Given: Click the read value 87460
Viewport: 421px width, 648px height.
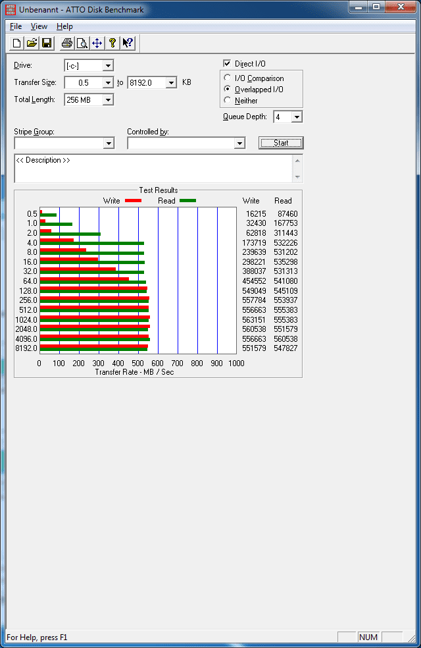Looking at the screenshot, I should tap(287, 214).
